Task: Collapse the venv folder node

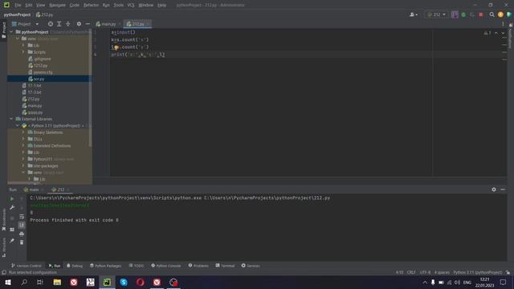Action: [x=18, y=39]
